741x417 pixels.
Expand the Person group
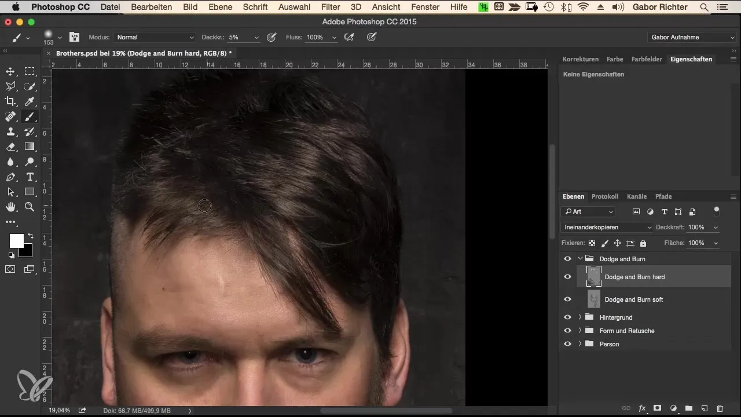point(580,344)
